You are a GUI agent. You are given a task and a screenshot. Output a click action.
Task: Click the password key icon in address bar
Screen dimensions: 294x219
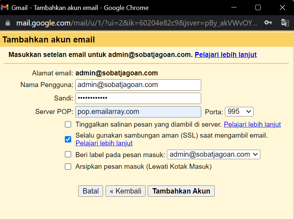click(268, 23)
